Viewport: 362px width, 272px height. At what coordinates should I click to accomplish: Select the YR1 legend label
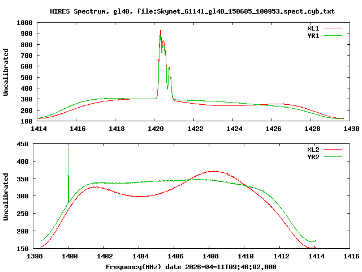point(313,36)
